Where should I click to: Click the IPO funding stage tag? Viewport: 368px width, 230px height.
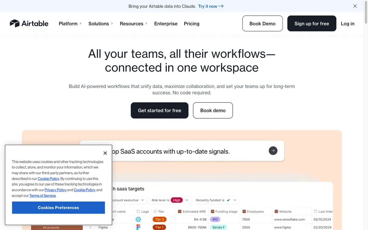(215, 219)
